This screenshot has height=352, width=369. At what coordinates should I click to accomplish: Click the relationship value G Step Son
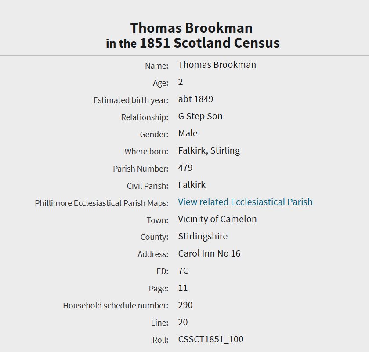pos(200,116)
